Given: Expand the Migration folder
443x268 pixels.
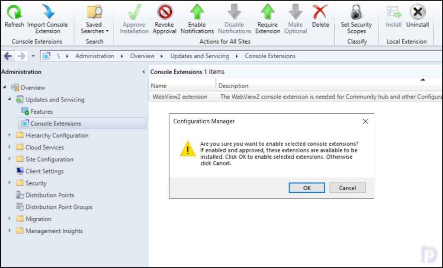Looking at the screenshot, I should [x=10, y=219].
